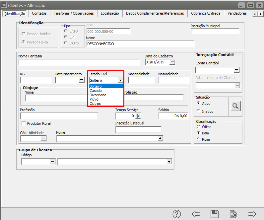Enable the Produtor Rural checkbox
The width and height of the screenshot is (264, 220).
click(24, 123)
